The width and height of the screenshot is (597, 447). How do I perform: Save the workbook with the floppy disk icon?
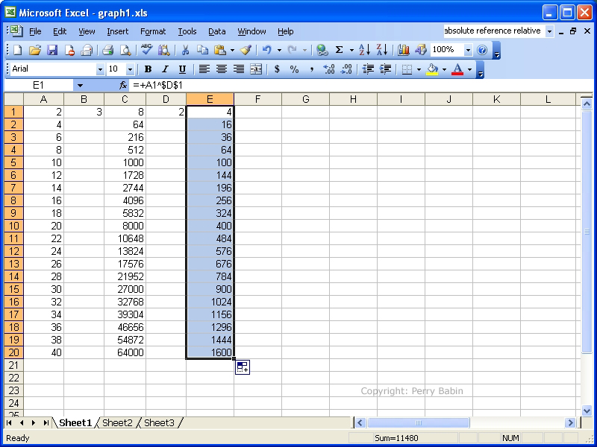click(x=51, y=50)
